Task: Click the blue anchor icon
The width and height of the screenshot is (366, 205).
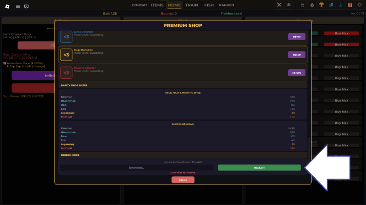Action: (340, 5)
